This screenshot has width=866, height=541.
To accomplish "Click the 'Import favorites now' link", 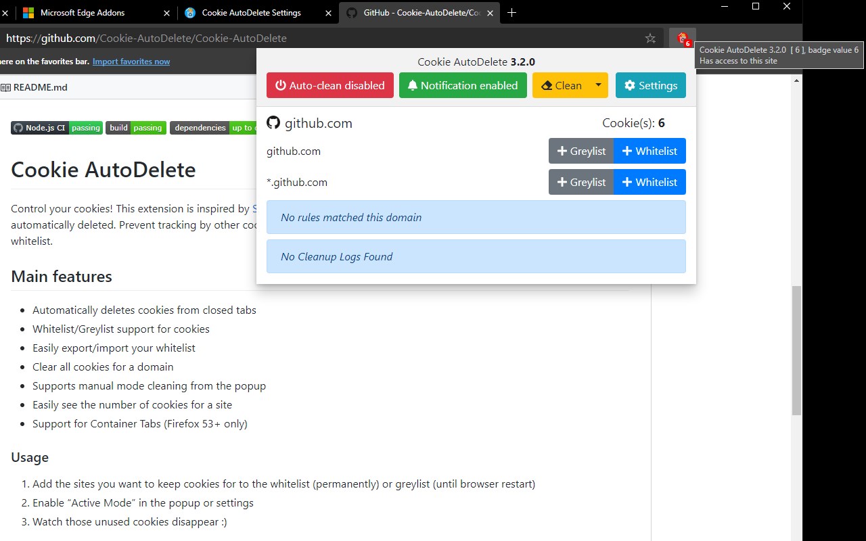I will (131, 62).
